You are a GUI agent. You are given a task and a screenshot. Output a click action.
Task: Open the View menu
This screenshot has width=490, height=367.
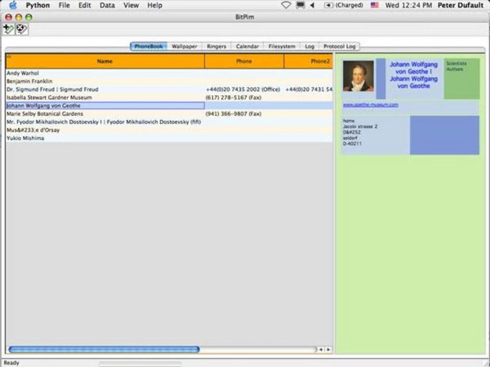131,5
